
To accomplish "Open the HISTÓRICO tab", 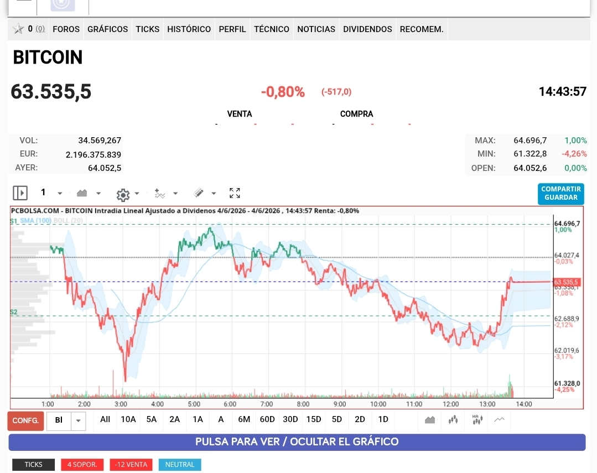I will [x=189, y=29].
